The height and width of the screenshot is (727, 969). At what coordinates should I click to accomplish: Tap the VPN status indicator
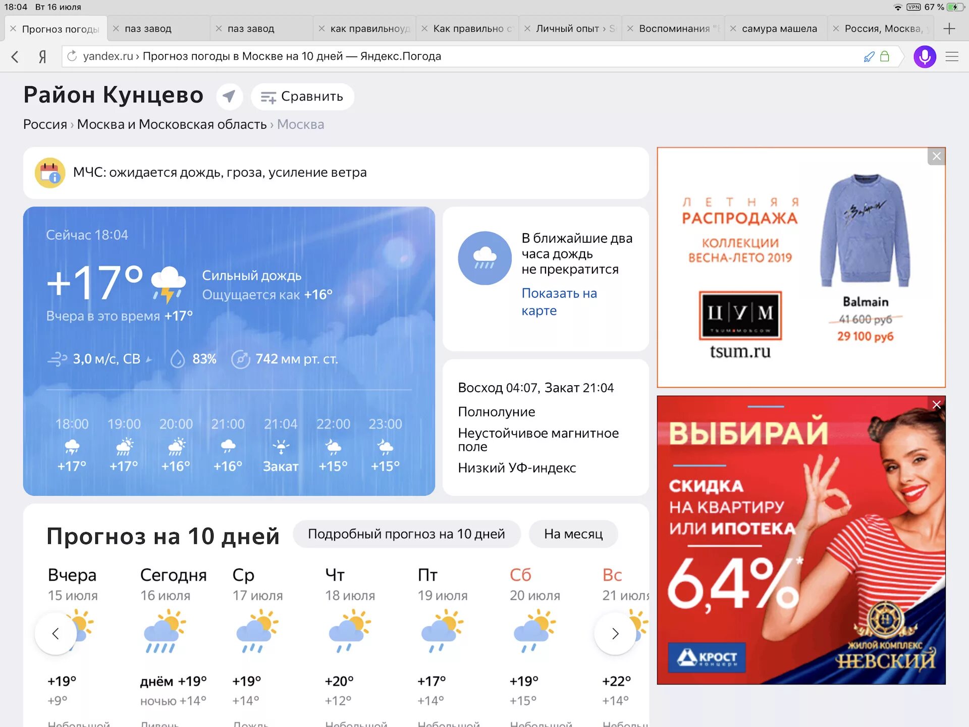click(x=913, y=7)
